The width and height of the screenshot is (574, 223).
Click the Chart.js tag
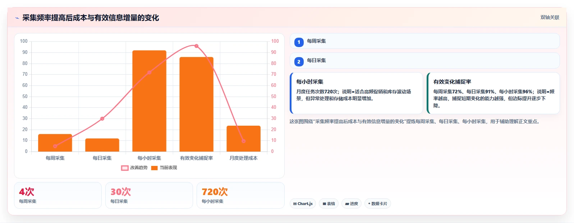(303, 204)
